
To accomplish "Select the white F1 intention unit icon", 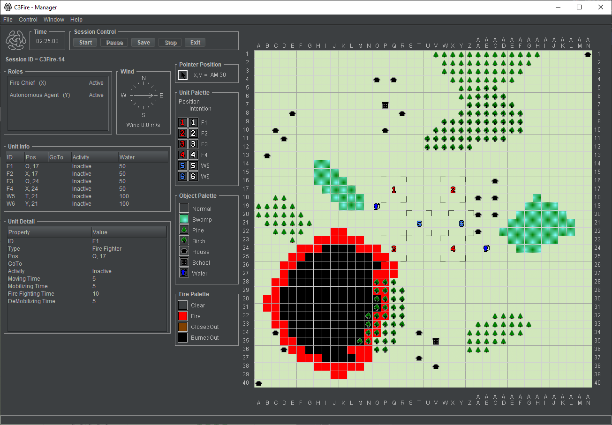I will coord(193,122).
